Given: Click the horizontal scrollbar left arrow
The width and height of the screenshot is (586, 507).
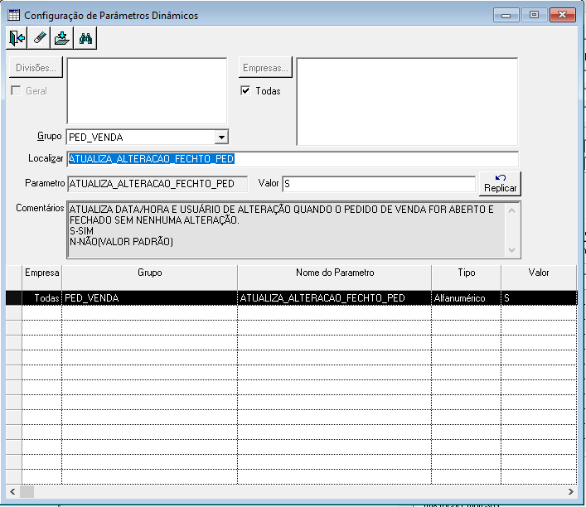Looking at the screenshot, I should point(12,492).
